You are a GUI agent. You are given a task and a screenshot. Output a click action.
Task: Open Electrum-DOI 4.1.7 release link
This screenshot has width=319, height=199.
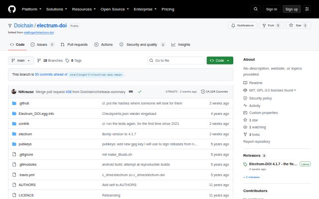point(273,164)
